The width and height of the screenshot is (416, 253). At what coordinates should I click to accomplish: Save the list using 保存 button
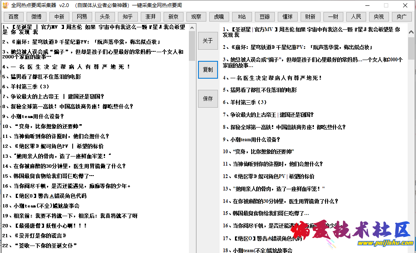tap(208, 99)
